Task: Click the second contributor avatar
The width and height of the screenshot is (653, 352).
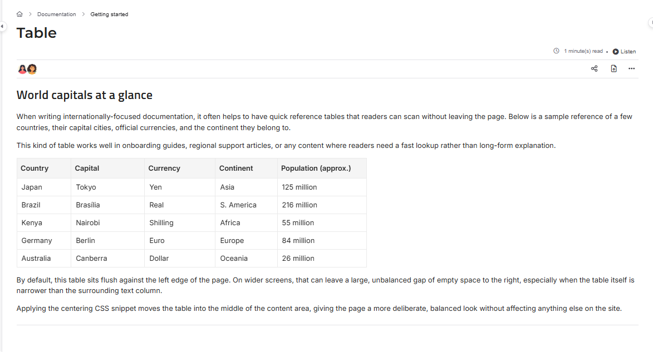Action: click(32, 69)
